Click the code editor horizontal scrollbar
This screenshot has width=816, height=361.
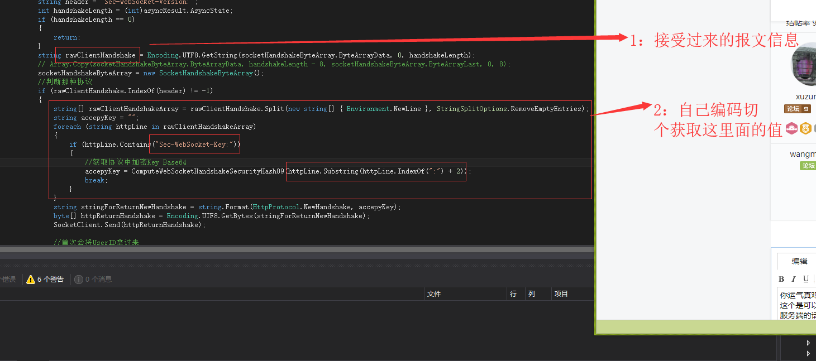point(297,250)
